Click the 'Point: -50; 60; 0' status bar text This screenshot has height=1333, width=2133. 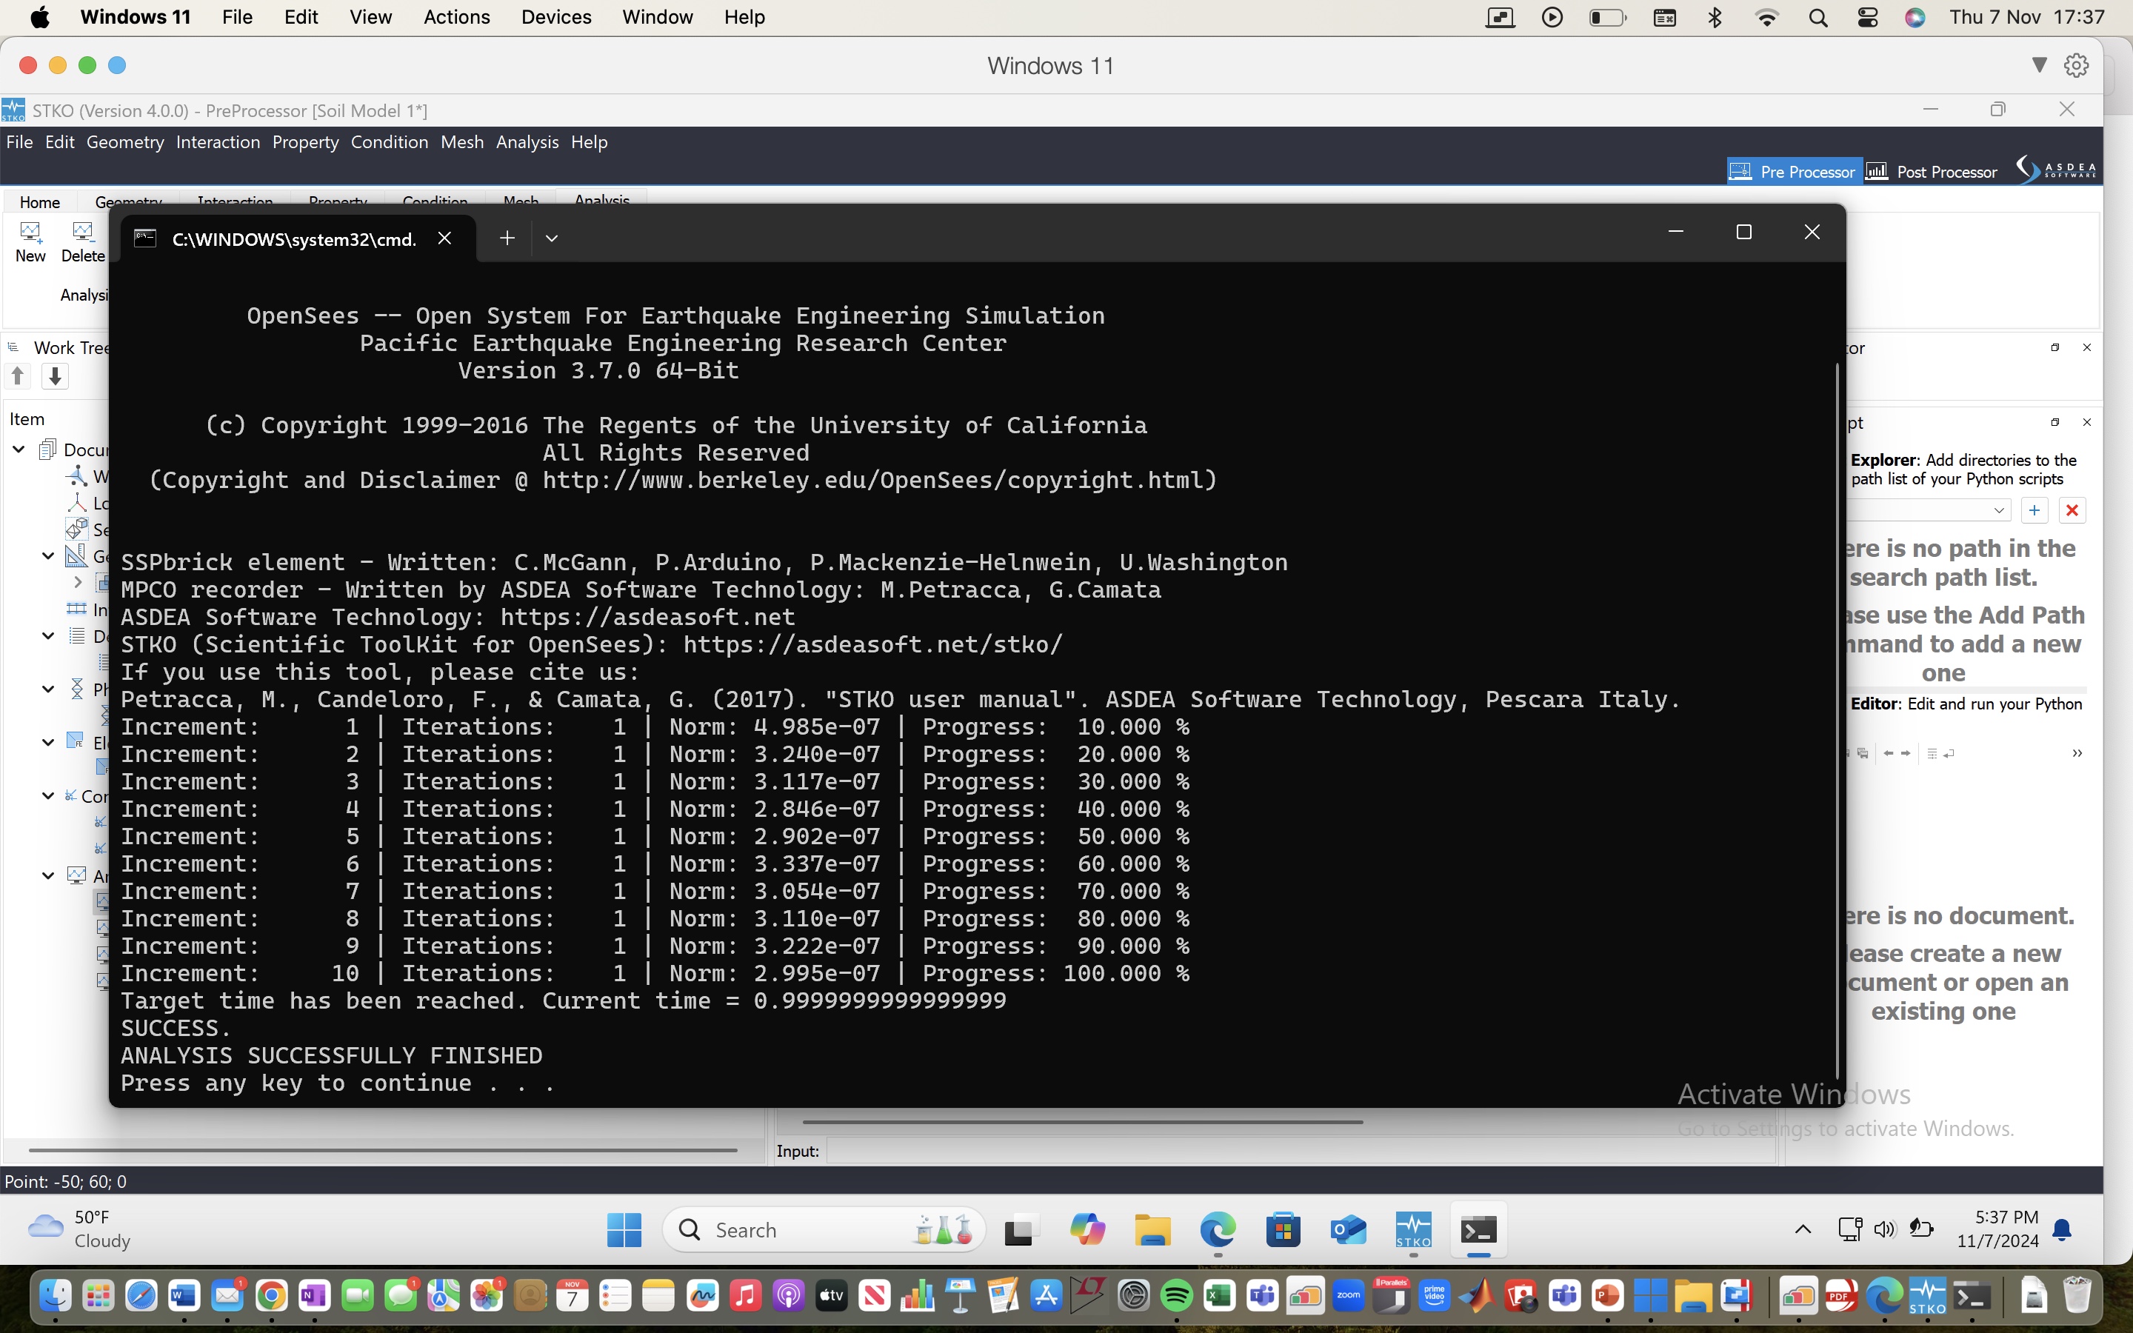pos(65,1181)
